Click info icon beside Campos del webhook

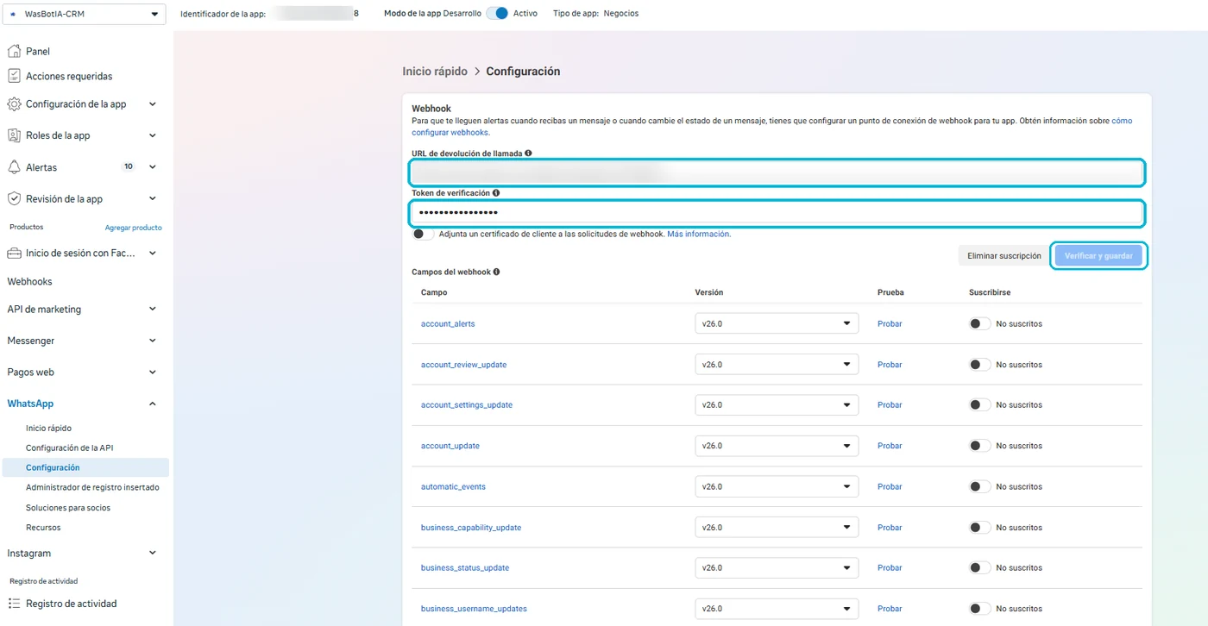click(x=496, y=272)
